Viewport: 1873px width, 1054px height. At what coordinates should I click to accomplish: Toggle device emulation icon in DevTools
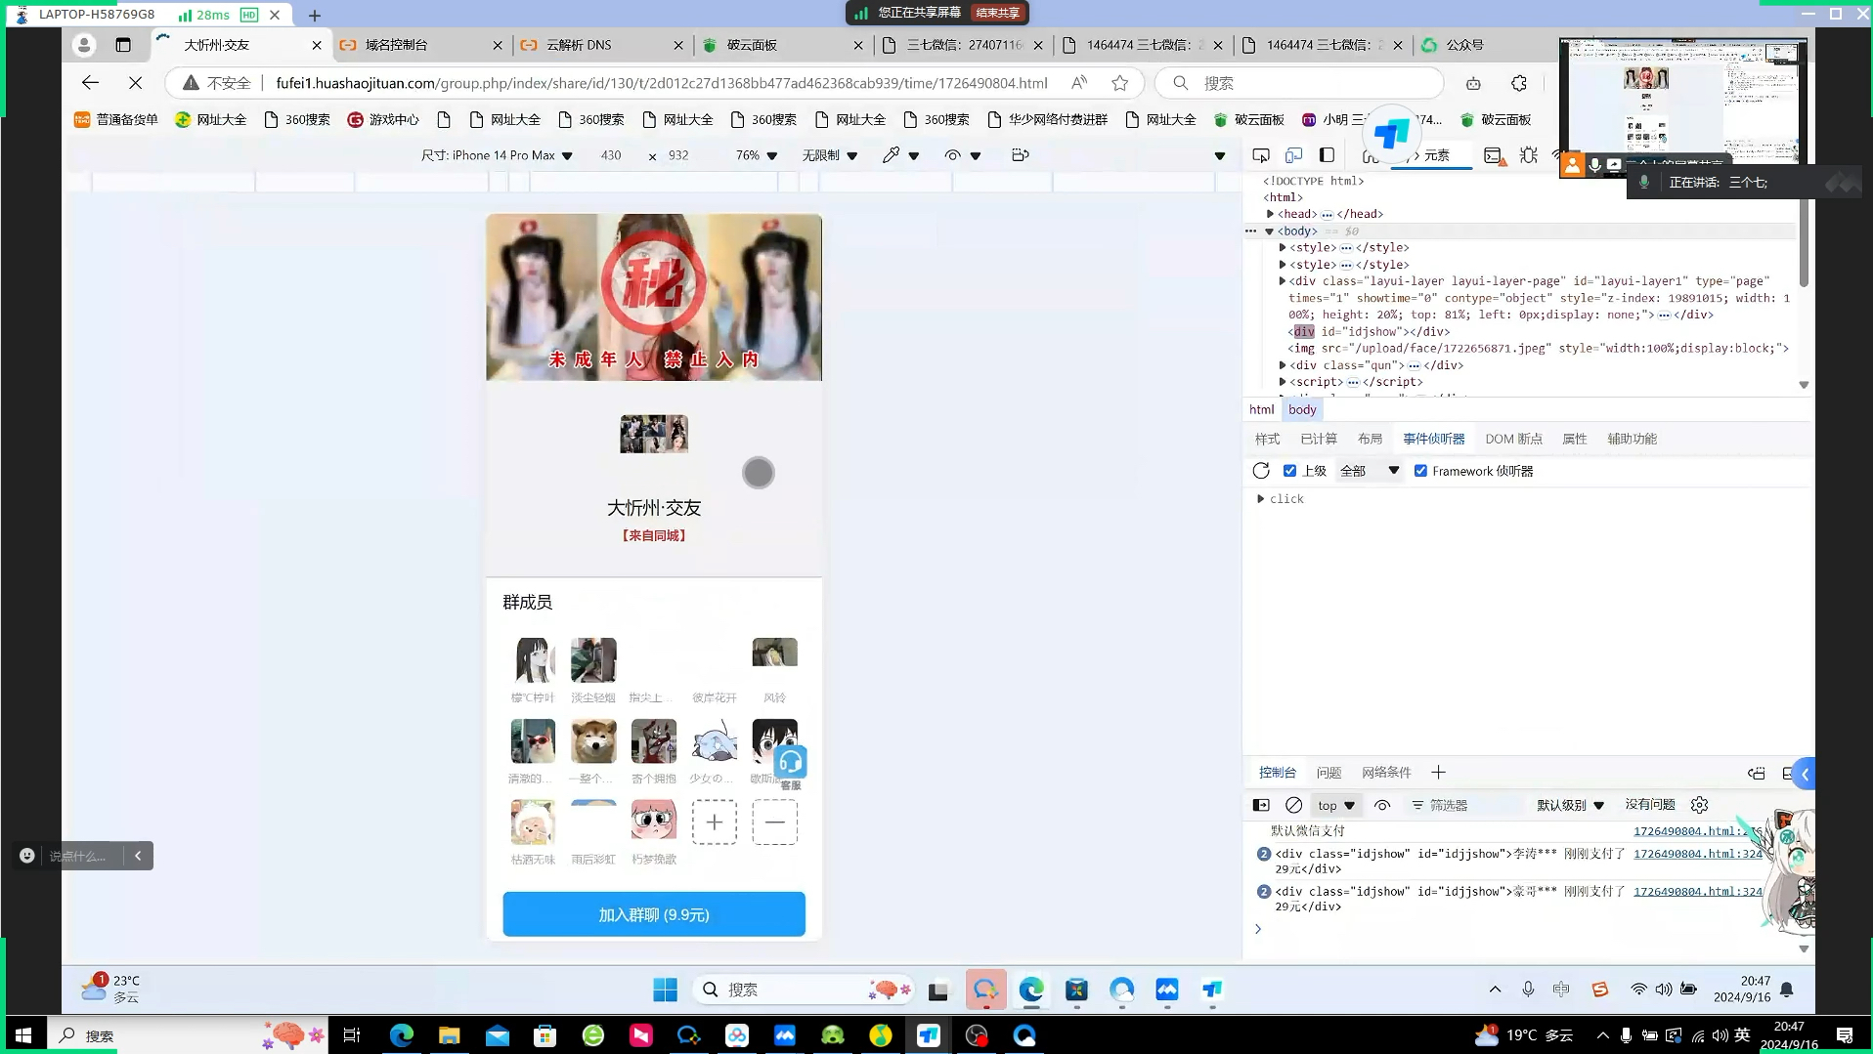(x=1293, y=155)
